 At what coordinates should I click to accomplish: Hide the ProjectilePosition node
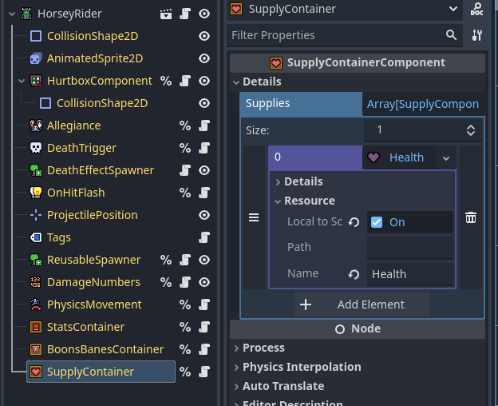pos(204,215)
